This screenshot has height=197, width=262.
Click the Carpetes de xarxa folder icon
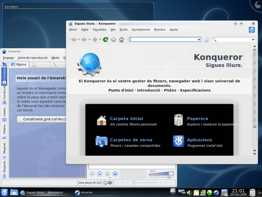101,142
